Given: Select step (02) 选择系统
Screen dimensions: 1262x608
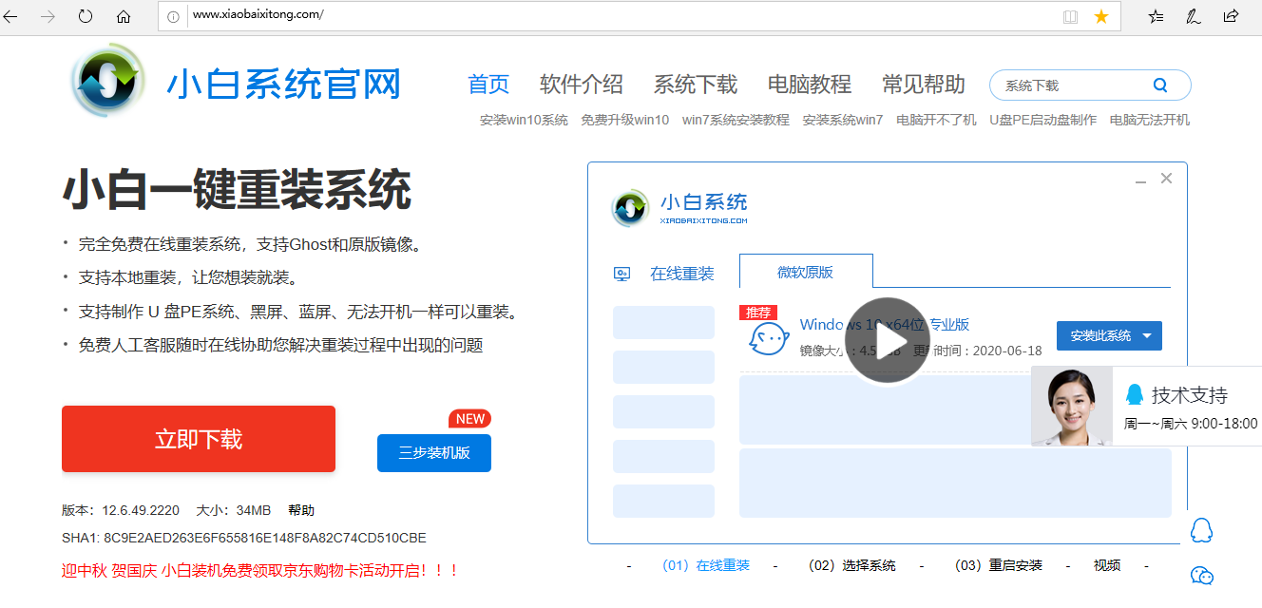Looking at the screenshot, I should tap(851, 565).
